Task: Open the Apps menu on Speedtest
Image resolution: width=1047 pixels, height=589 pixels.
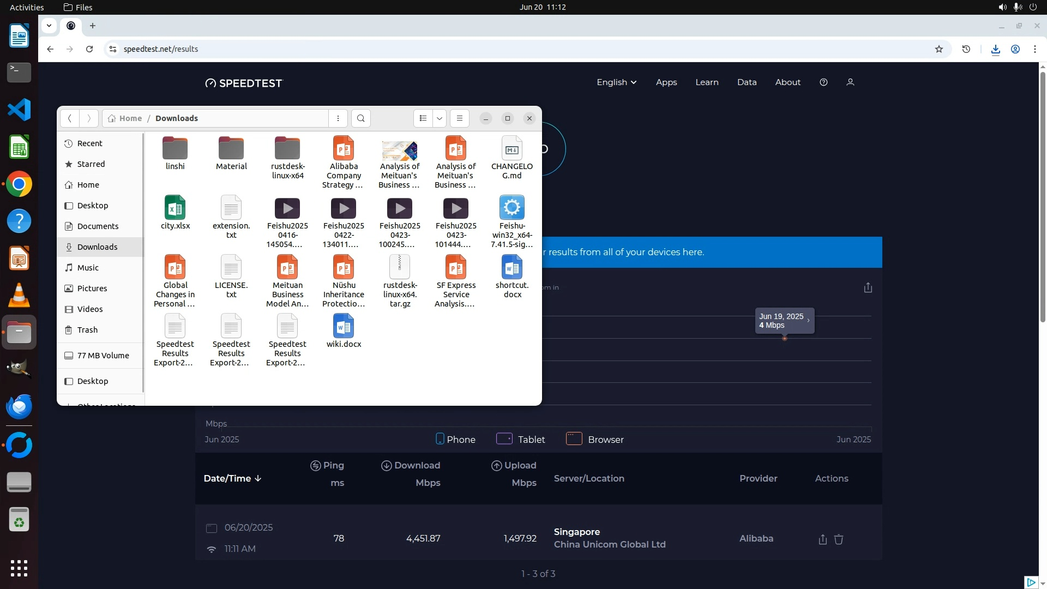Action: [x=666, y=82]
